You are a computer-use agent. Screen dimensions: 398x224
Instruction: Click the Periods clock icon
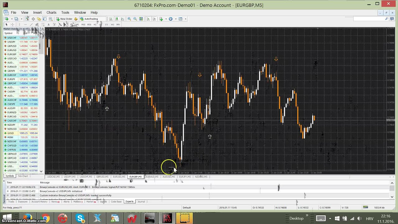coord(170,19)
